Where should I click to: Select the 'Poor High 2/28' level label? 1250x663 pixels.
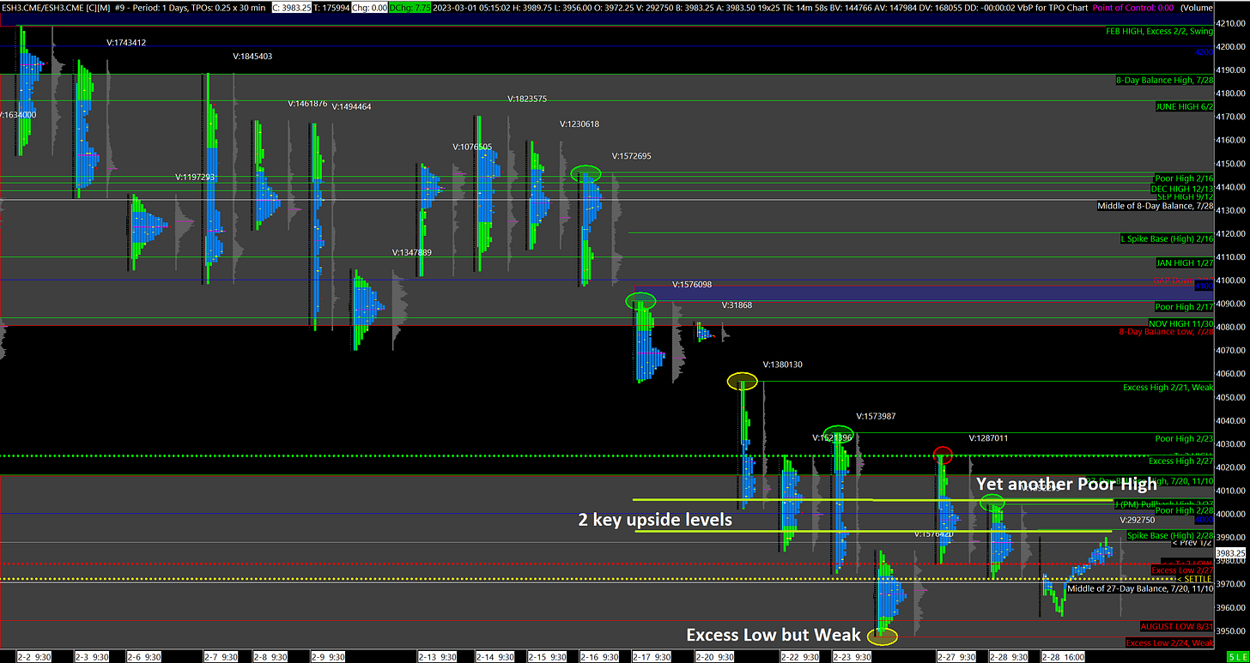pos(1184,510)
